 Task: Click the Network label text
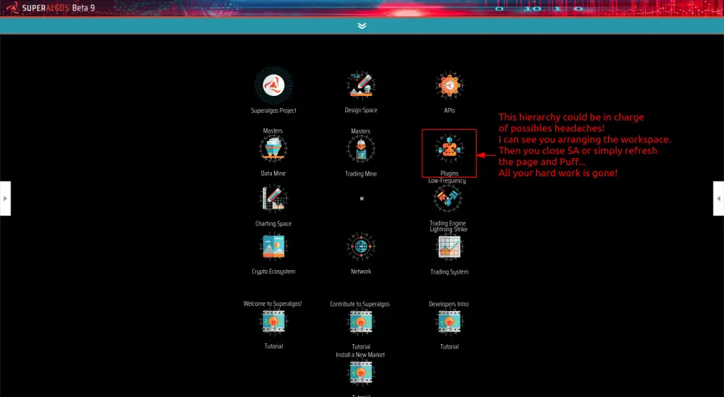(x=361, y=271)
